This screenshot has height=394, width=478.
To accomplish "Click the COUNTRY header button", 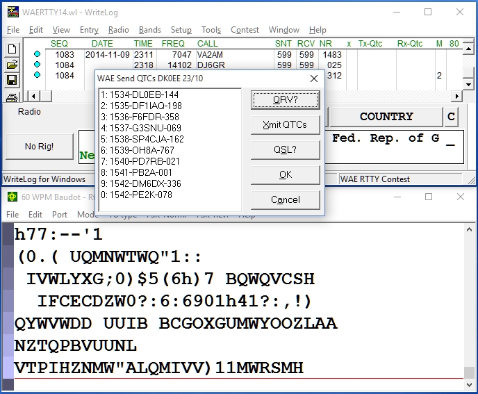I will [386, 117].
